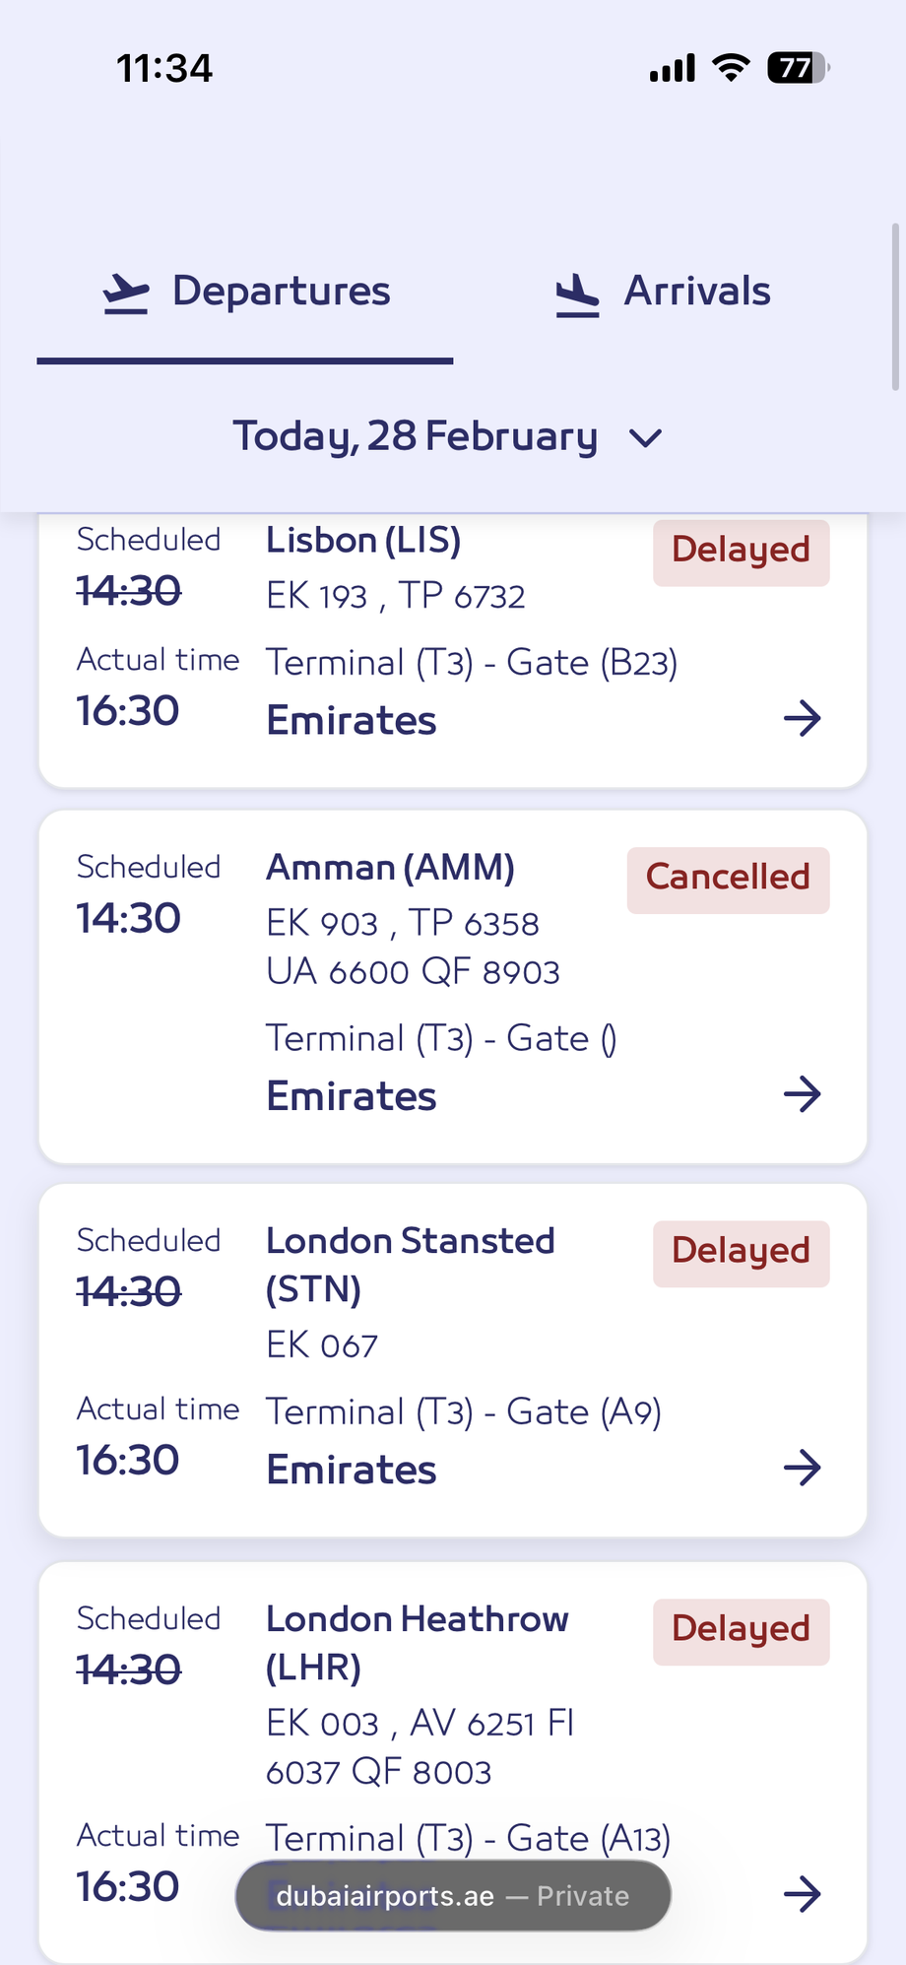Tap the Delayed badge on London Stansted

click(x=741, y=1252)
